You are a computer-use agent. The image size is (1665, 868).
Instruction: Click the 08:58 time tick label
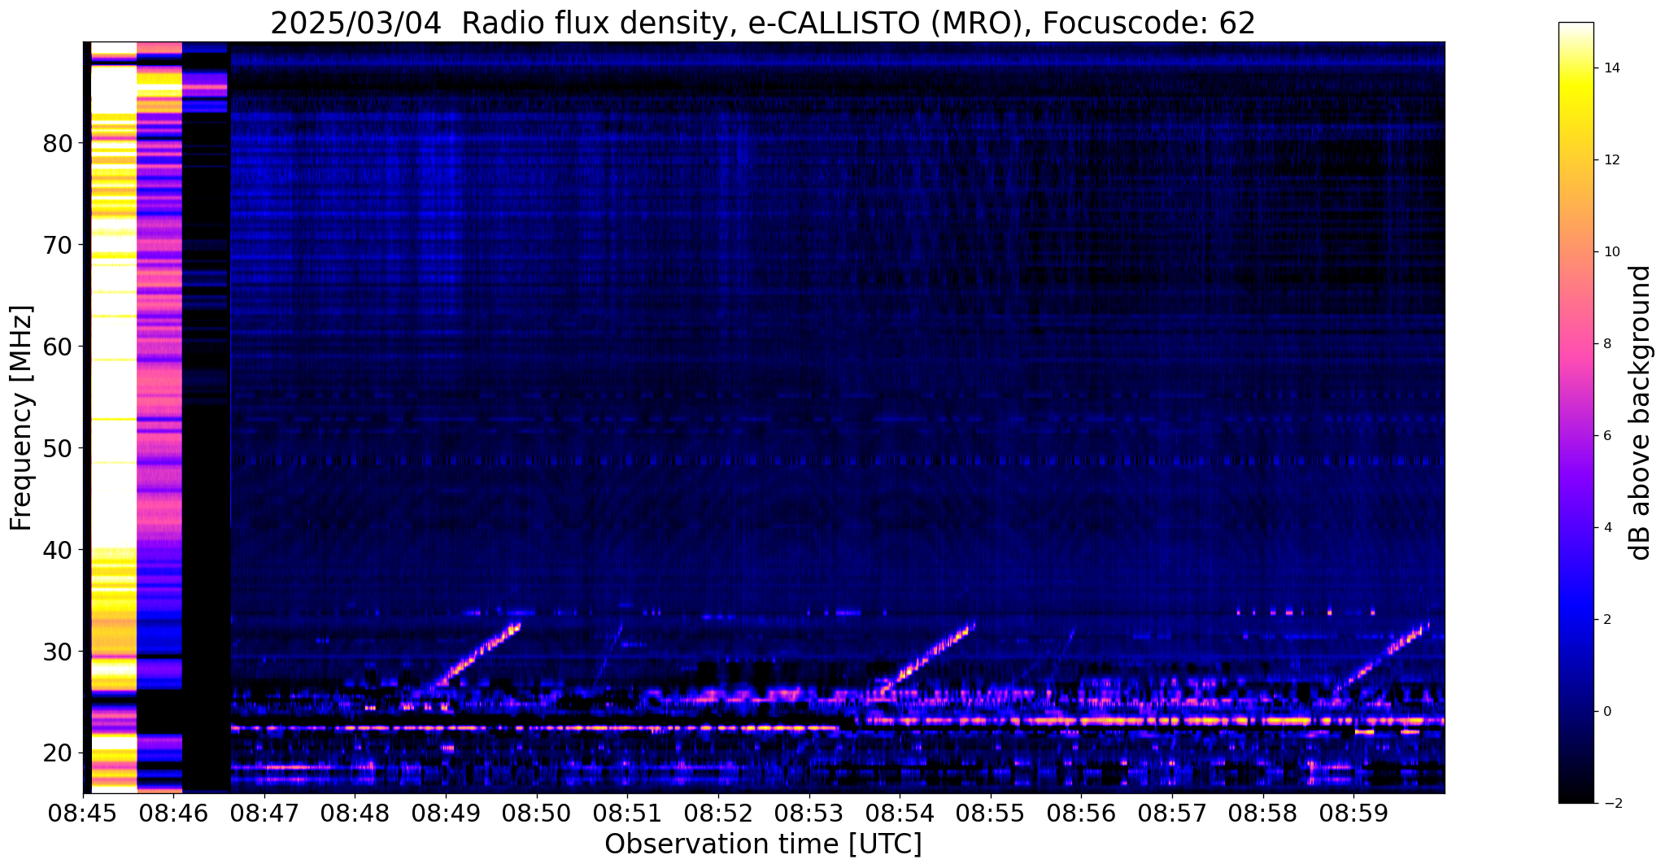[x=1262, y=813]
